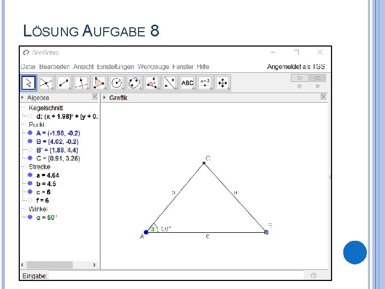This screenshot has height=289, width=385.
Task: Click the GeoGebra logo in the title bar
Action: coord(26,52)
